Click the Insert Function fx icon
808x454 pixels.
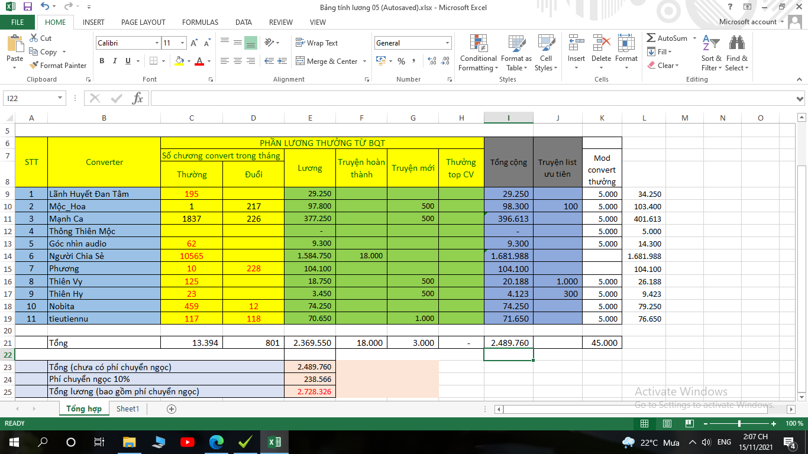pos(137,98)
